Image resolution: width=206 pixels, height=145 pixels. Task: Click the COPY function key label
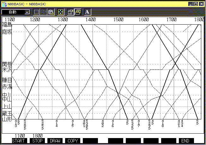point(73,141)
